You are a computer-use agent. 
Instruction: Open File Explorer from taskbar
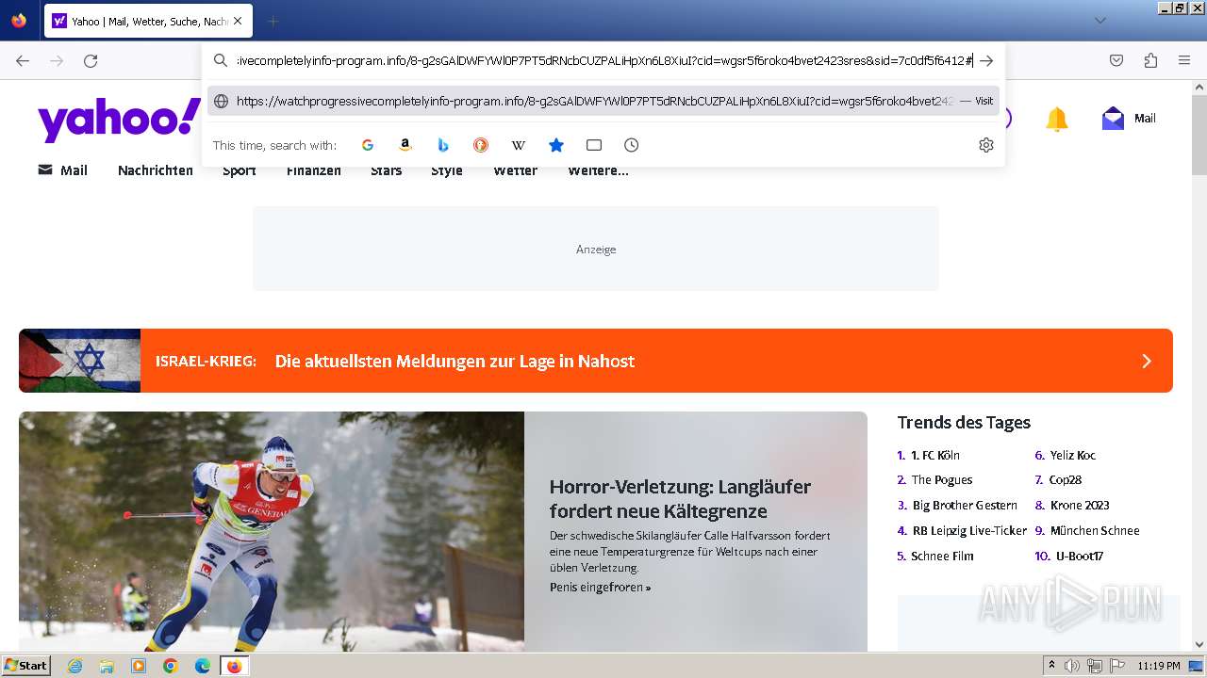107,666
